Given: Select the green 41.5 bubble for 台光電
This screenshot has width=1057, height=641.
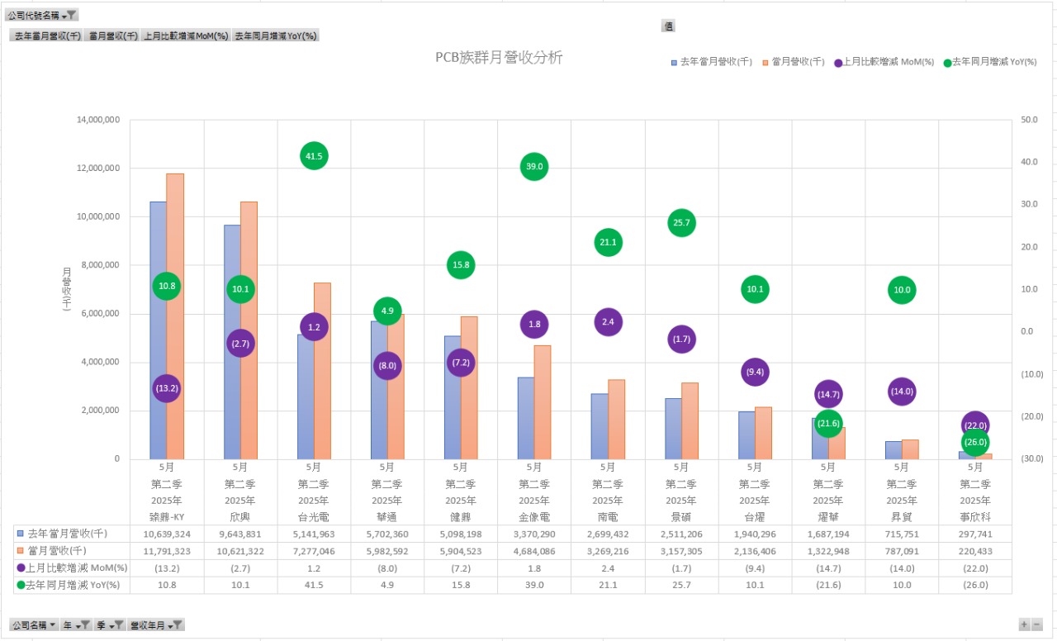Looking at the screenshot, I should tap(314, 155).
